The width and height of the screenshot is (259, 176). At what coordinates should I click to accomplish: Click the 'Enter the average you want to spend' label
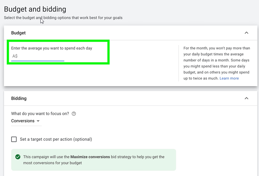point(52,48)
